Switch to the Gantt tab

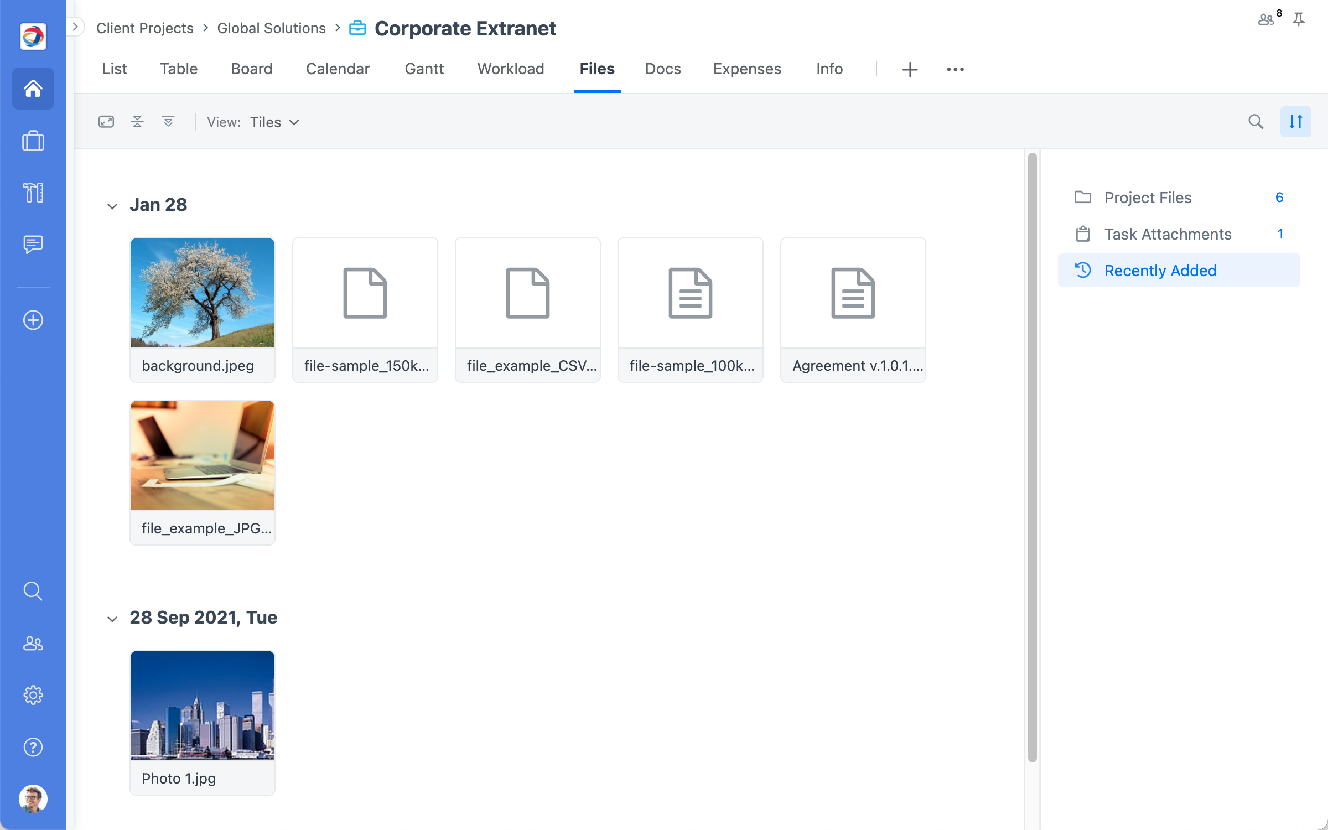point(424,69)
